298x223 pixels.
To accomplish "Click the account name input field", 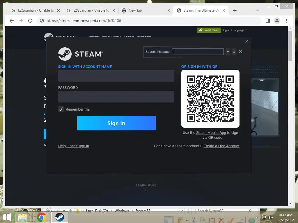I will coord(116,76).
